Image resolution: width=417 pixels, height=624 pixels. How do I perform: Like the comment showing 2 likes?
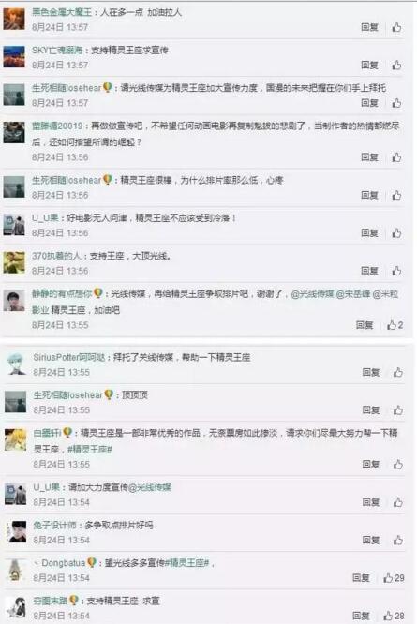click(x=395, y=325)
